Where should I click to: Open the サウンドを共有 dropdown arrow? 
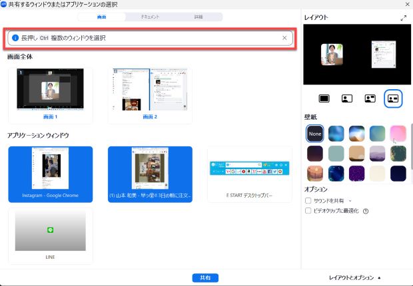[x=350, y=200]
